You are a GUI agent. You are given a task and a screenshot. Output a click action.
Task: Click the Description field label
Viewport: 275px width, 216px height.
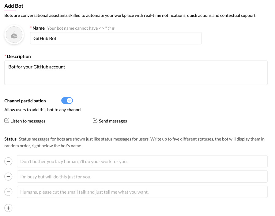click(19, 57)
